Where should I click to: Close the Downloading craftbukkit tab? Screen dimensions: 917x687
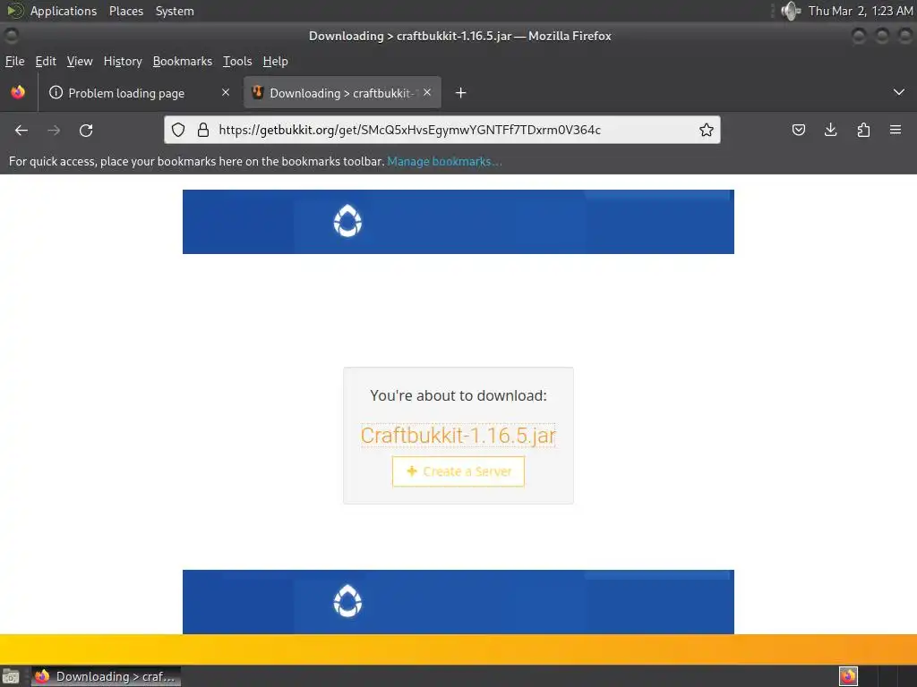(x=427, y=92)
